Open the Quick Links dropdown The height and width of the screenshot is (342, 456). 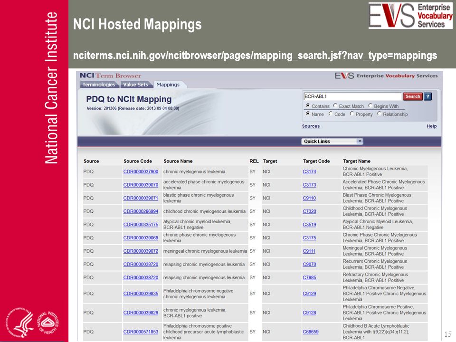[332, 142]
